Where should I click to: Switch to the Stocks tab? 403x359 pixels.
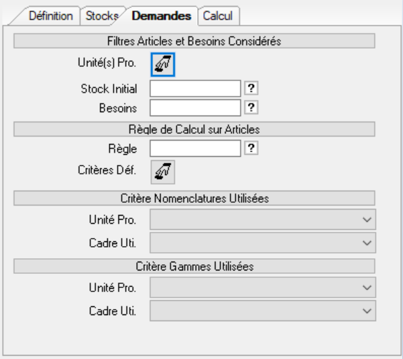tap(102, 16)
